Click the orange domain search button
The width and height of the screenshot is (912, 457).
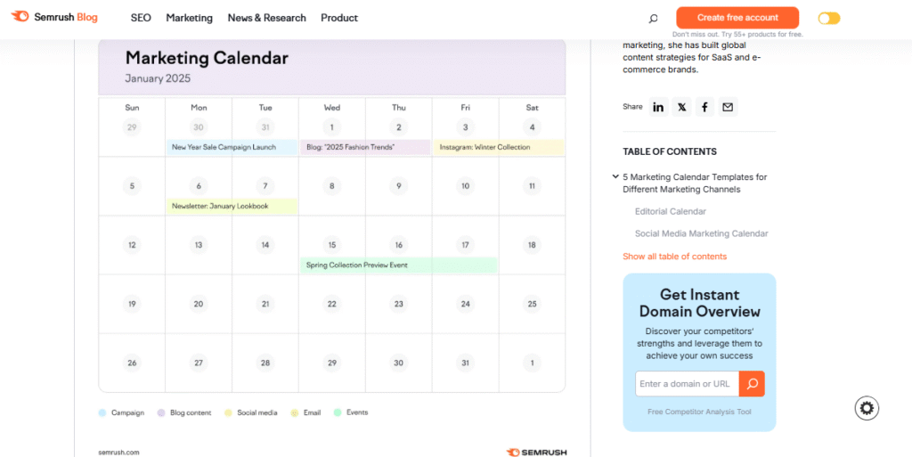[x=752, y=384]
